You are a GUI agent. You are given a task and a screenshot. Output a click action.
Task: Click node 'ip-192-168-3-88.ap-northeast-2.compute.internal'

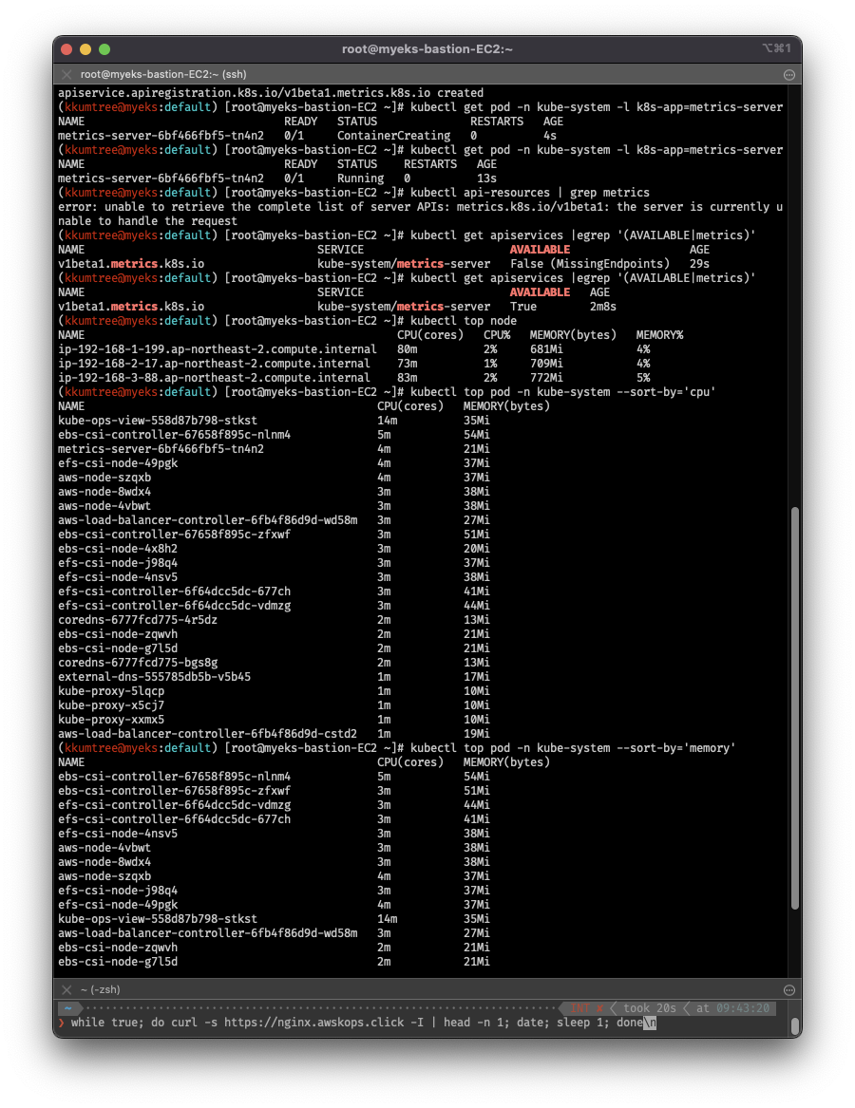[x=214, y=378]
